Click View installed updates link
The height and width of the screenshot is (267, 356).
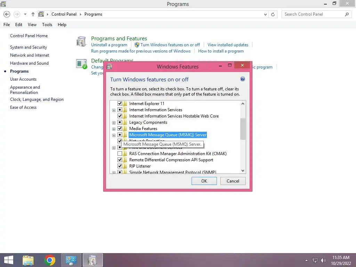pos(228,45)
